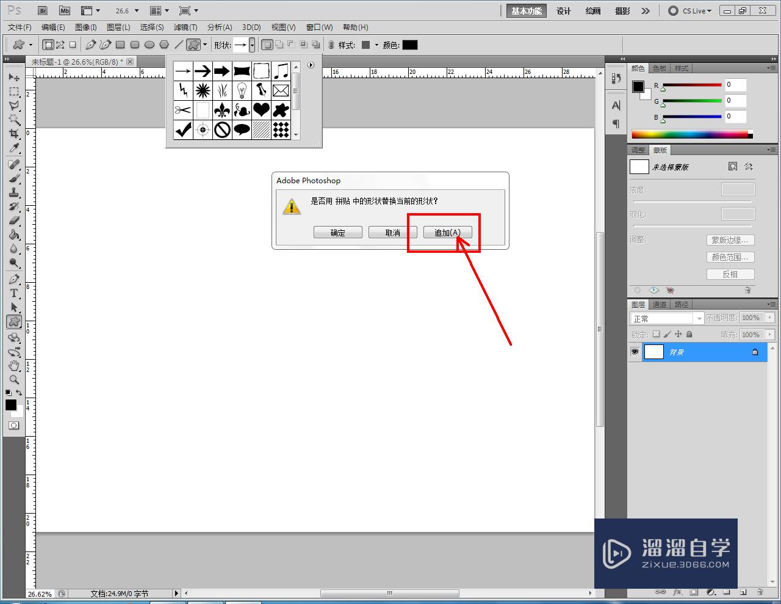Toggle Quick Mask mode
Image resolution: width=781 pixels, height=604 pixels.
[13, 425]
